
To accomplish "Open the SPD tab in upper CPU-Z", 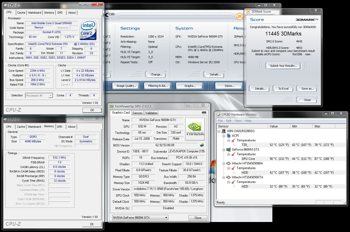I will (x=60, y=13).
